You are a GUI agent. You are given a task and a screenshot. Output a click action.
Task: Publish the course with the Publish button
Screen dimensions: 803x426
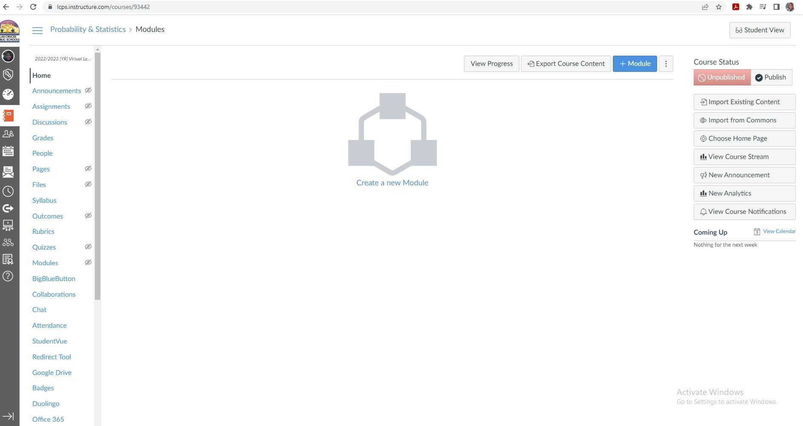pyautogui.click(x=771, y=77)
